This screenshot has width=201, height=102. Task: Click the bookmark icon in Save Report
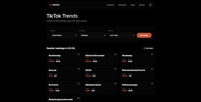point(144,48)
